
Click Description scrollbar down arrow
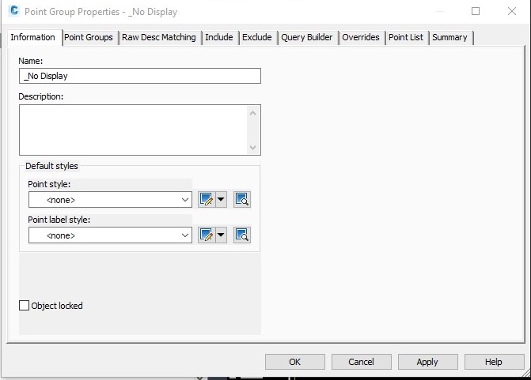coord(252,148)
